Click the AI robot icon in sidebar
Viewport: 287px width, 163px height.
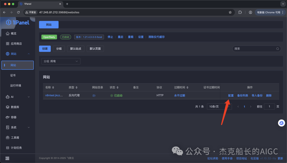[x=7, y=97]
